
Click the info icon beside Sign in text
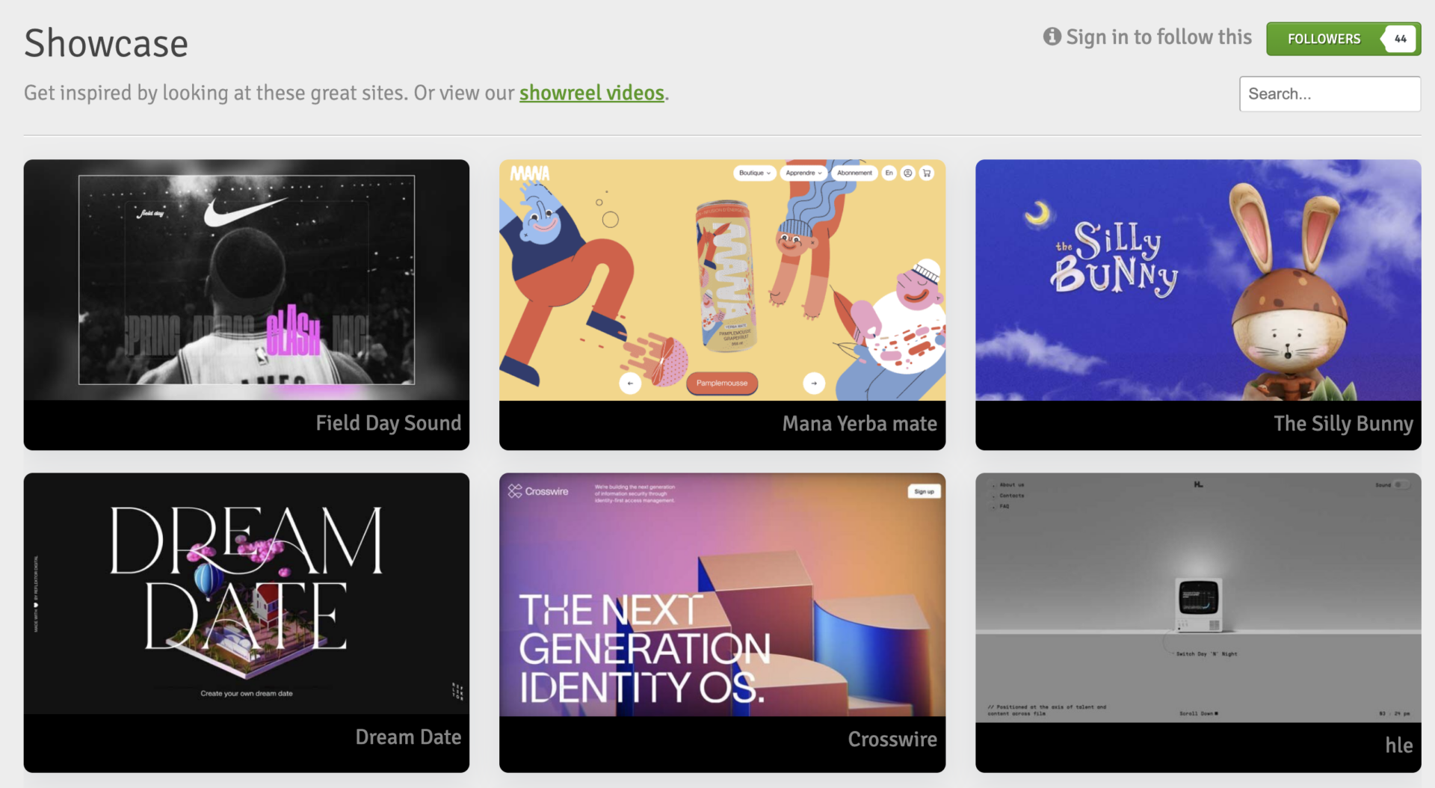click(1052, 37)
